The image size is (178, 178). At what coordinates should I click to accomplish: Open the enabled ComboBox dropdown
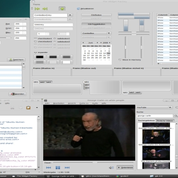(97, 33)
